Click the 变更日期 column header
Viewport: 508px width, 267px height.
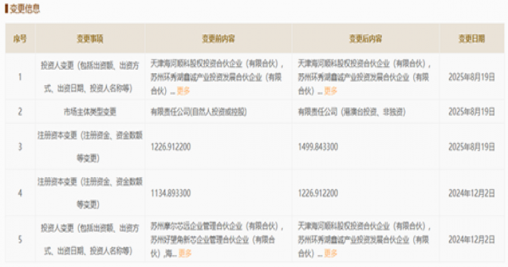[x=472, y=39]
